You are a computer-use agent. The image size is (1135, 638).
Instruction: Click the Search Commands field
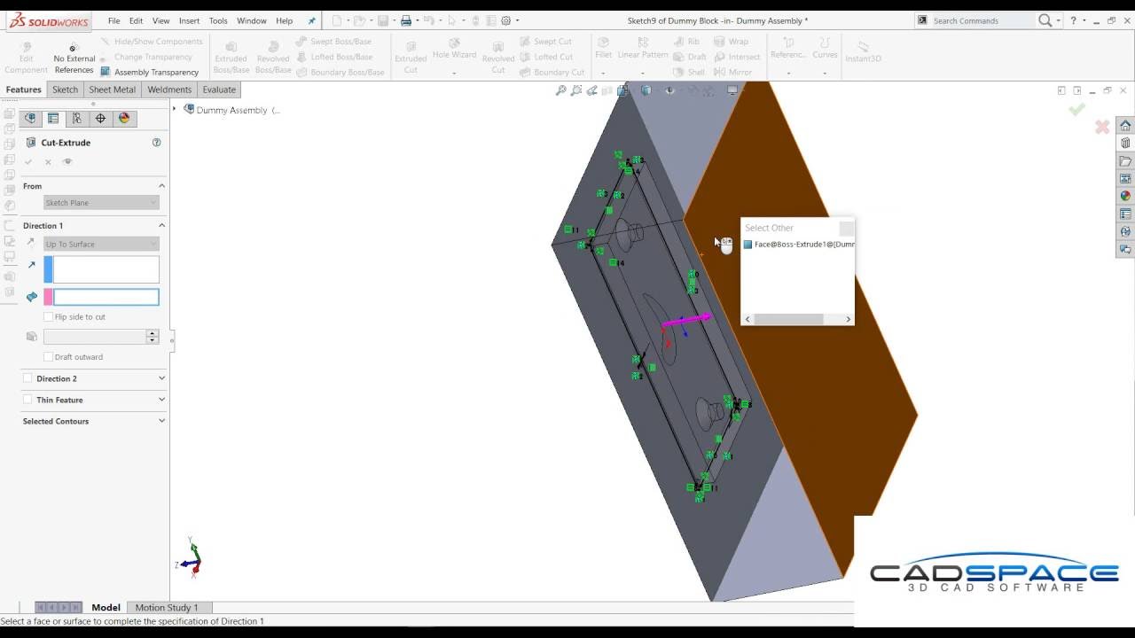pyautogui.click(x=982, y=20)
